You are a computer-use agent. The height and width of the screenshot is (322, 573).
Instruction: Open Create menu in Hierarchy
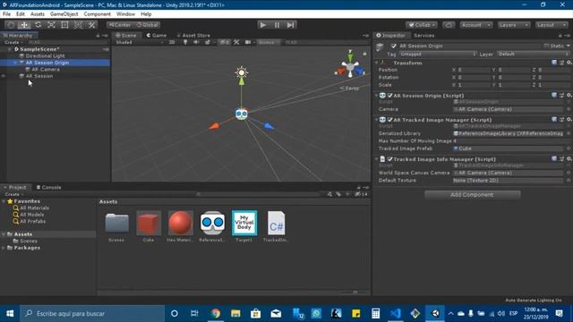(13, 42)
